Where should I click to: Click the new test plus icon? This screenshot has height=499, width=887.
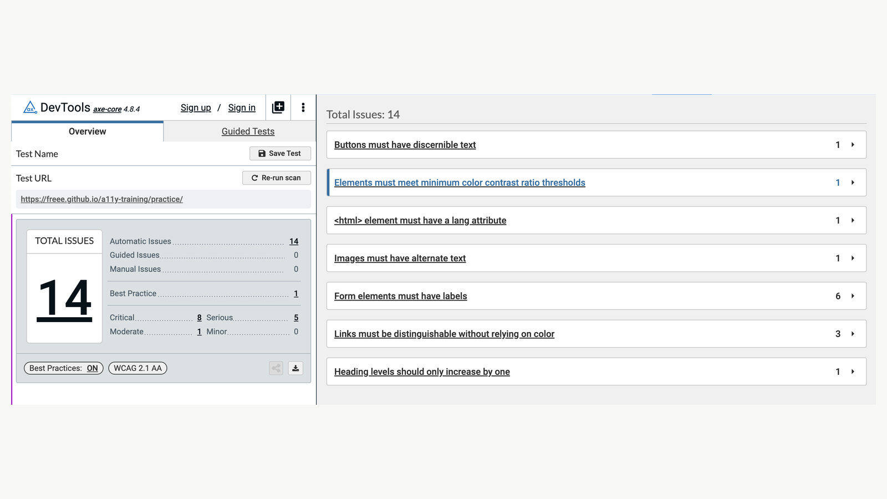pos(278,107)
